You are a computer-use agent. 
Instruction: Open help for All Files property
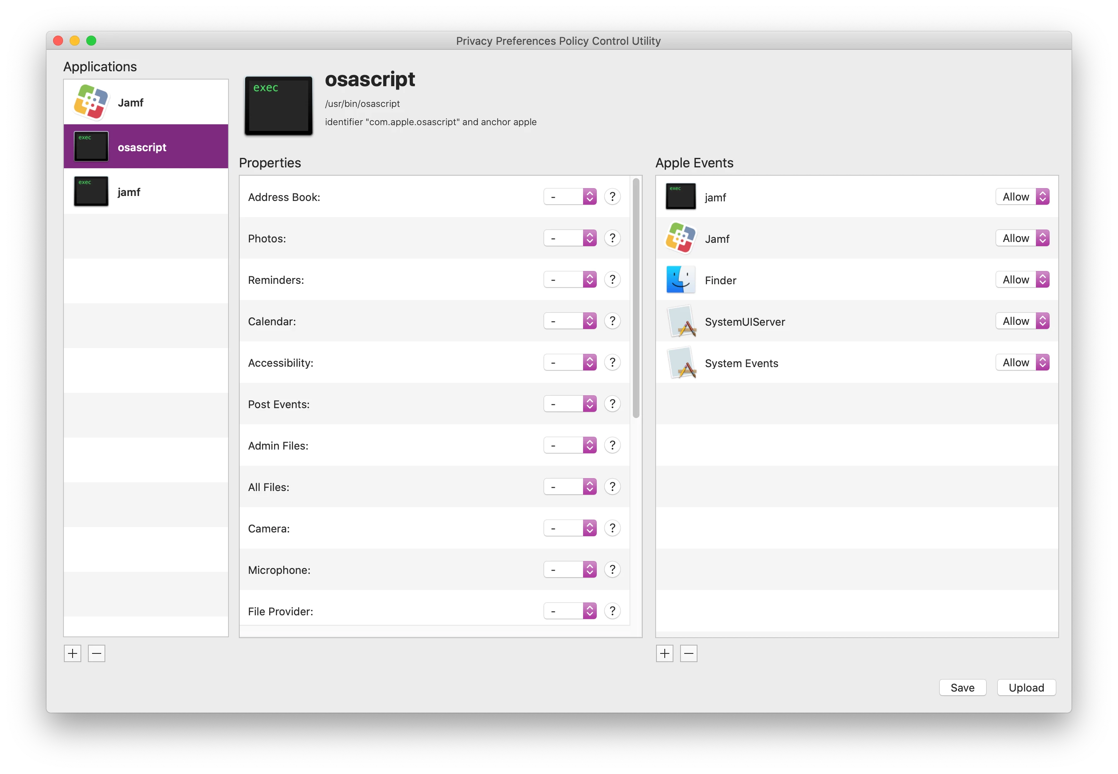point(612,486)
